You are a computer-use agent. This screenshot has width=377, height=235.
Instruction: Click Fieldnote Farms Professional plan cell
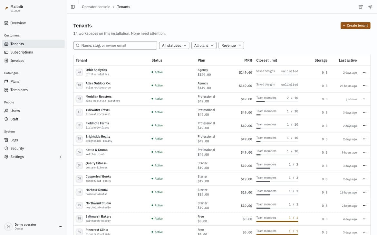pos(206,125)
